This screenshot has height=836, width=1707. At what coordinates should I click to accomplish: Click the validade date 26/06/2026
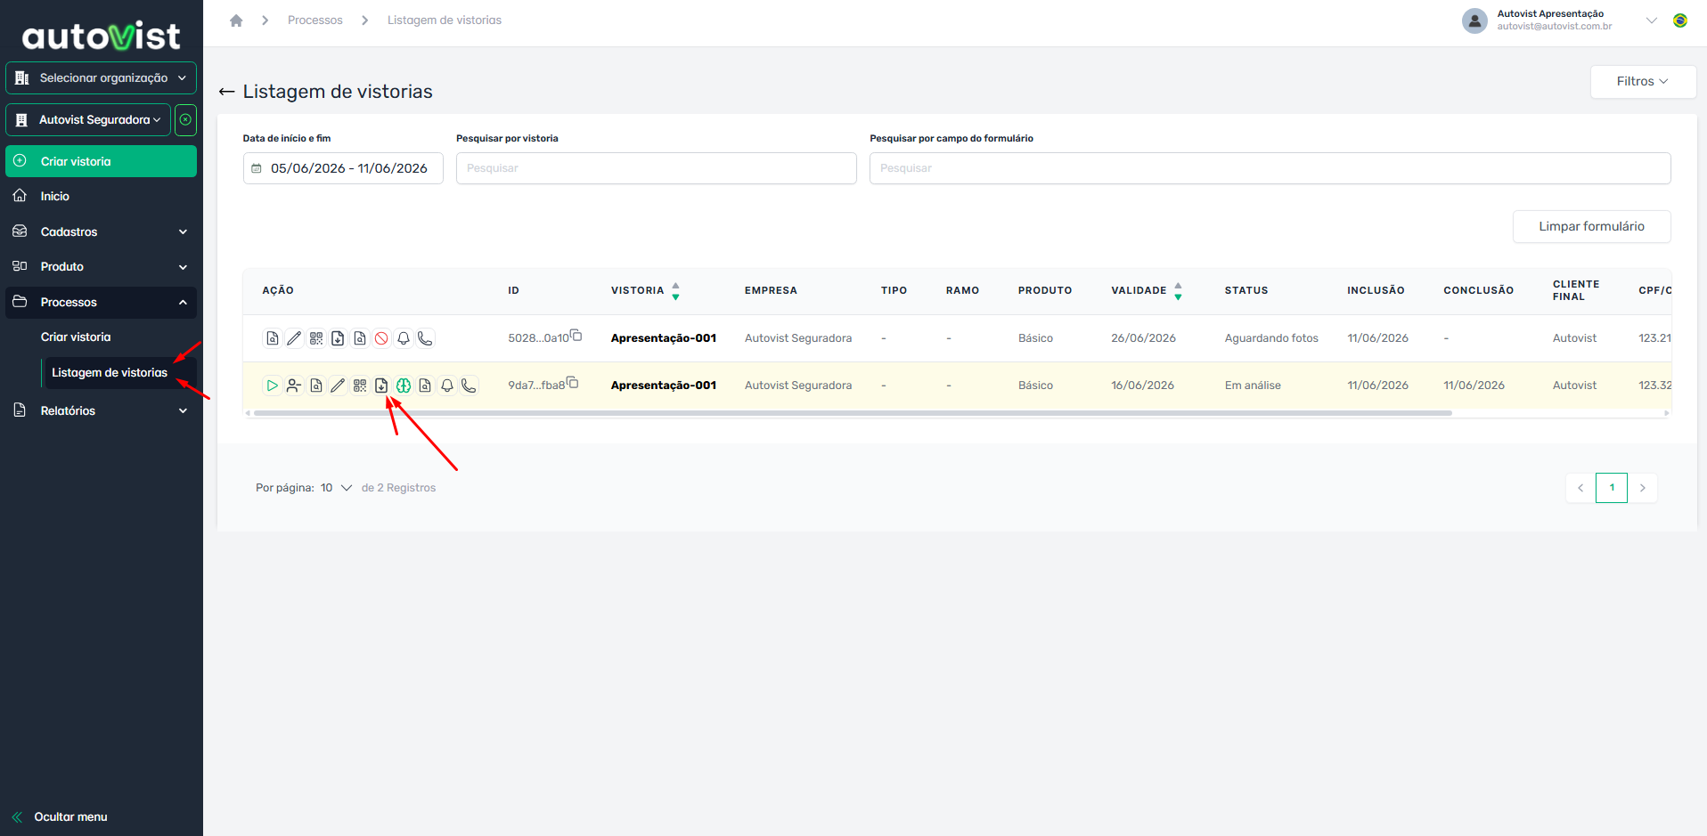(x=1143, y=338)
